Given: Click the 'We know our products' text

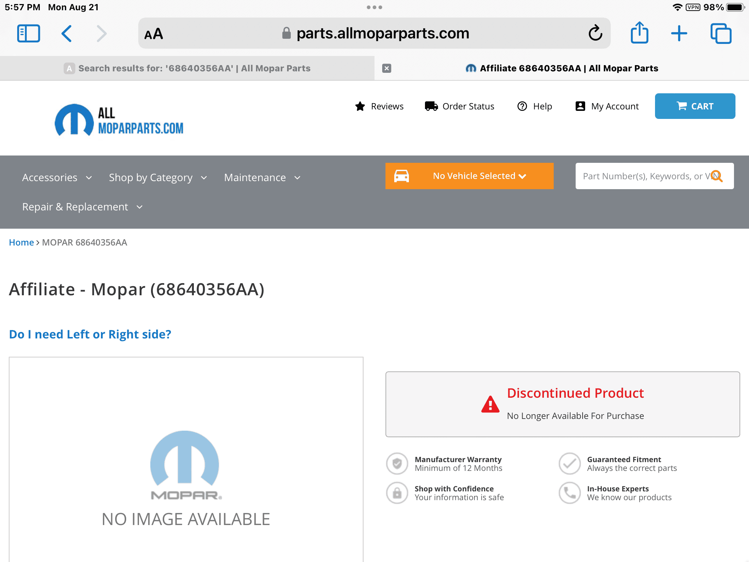Looking at the screenshot, I should (629, 497).
